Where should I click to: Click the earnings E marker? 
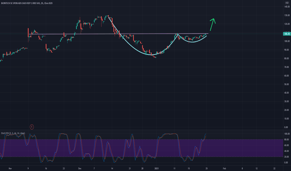tap(32, 127)
